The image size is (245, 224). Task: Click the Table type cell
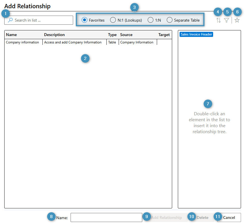tap(112, 42)
